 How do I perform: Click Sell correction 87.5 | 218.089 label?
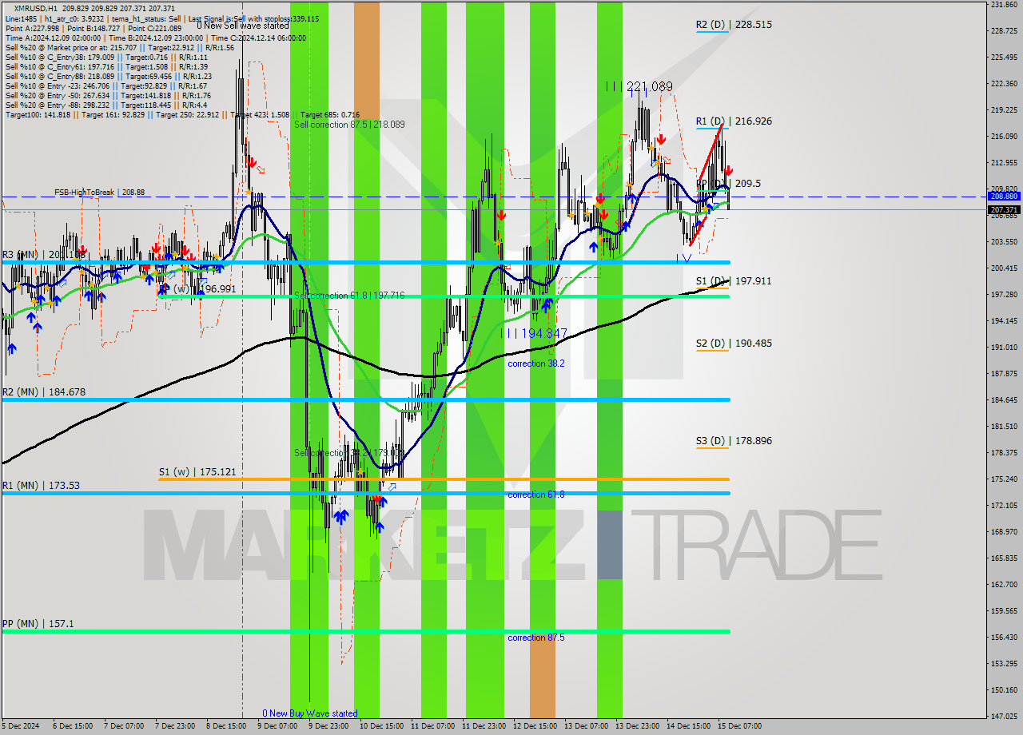pos(349,125)
